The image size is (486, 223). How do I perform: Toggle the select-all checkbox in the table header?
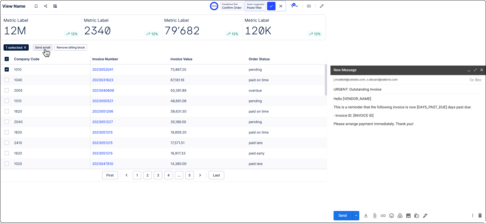click(x=7, y=59)
